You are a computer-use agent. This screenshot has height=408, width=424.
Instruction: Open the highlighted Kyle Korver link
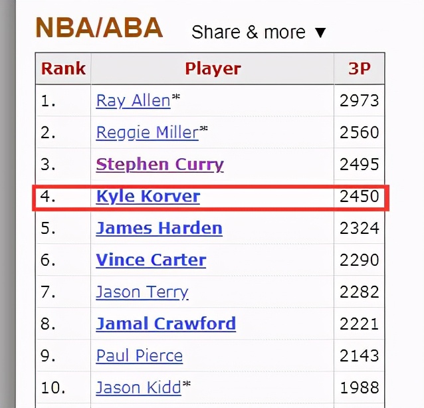(148, 196)
